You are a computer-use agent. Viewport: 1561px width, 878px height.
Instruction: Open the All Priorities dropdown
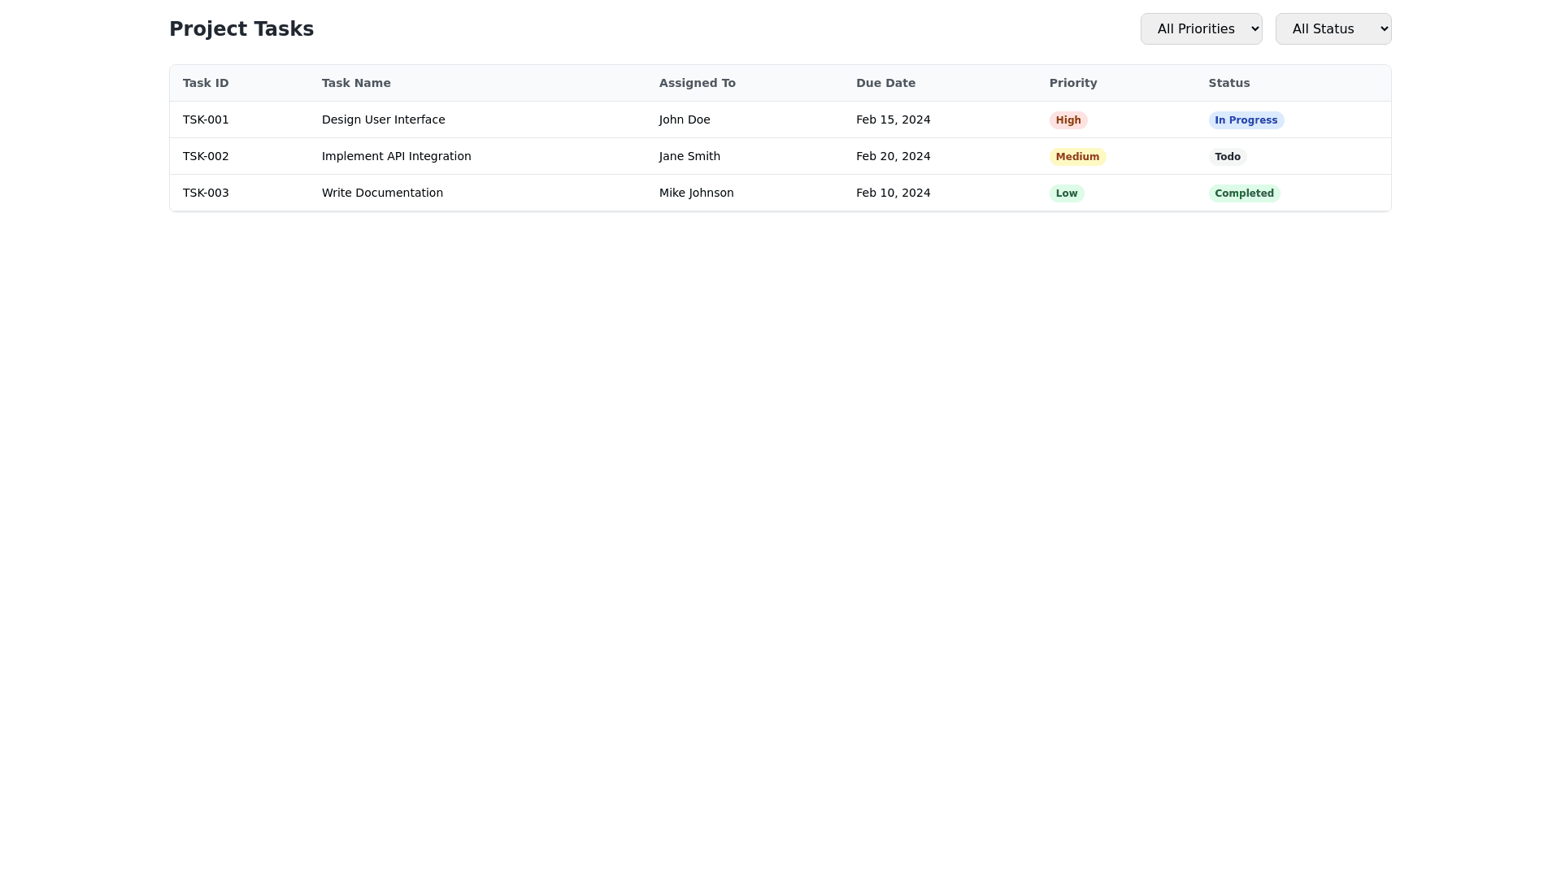1201,29
